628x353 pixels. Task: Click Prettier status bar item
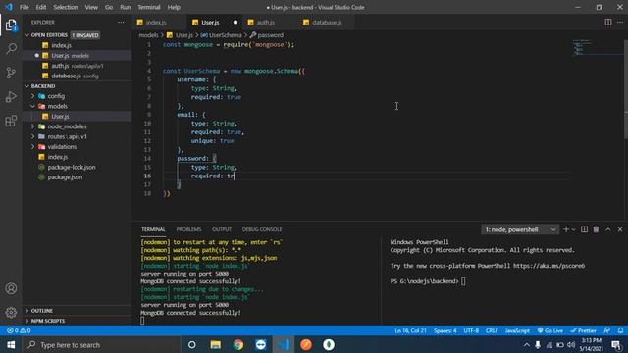point(584,330)
